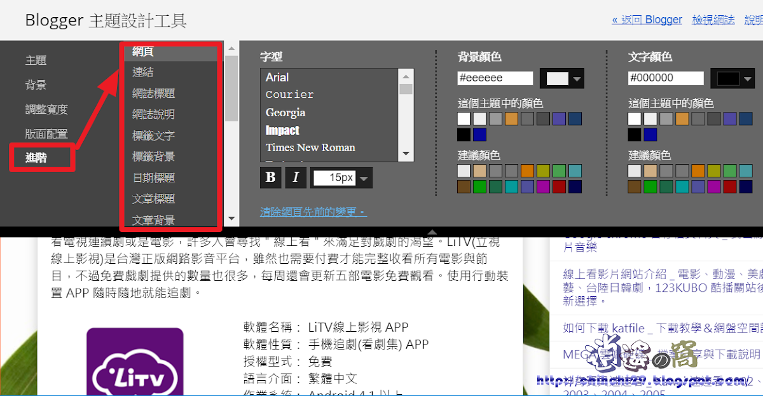Viewport: 763px width, 396px height.
Task: Pick the magenta suggested swatch under 背景顏色
Action: click(543, 186)
